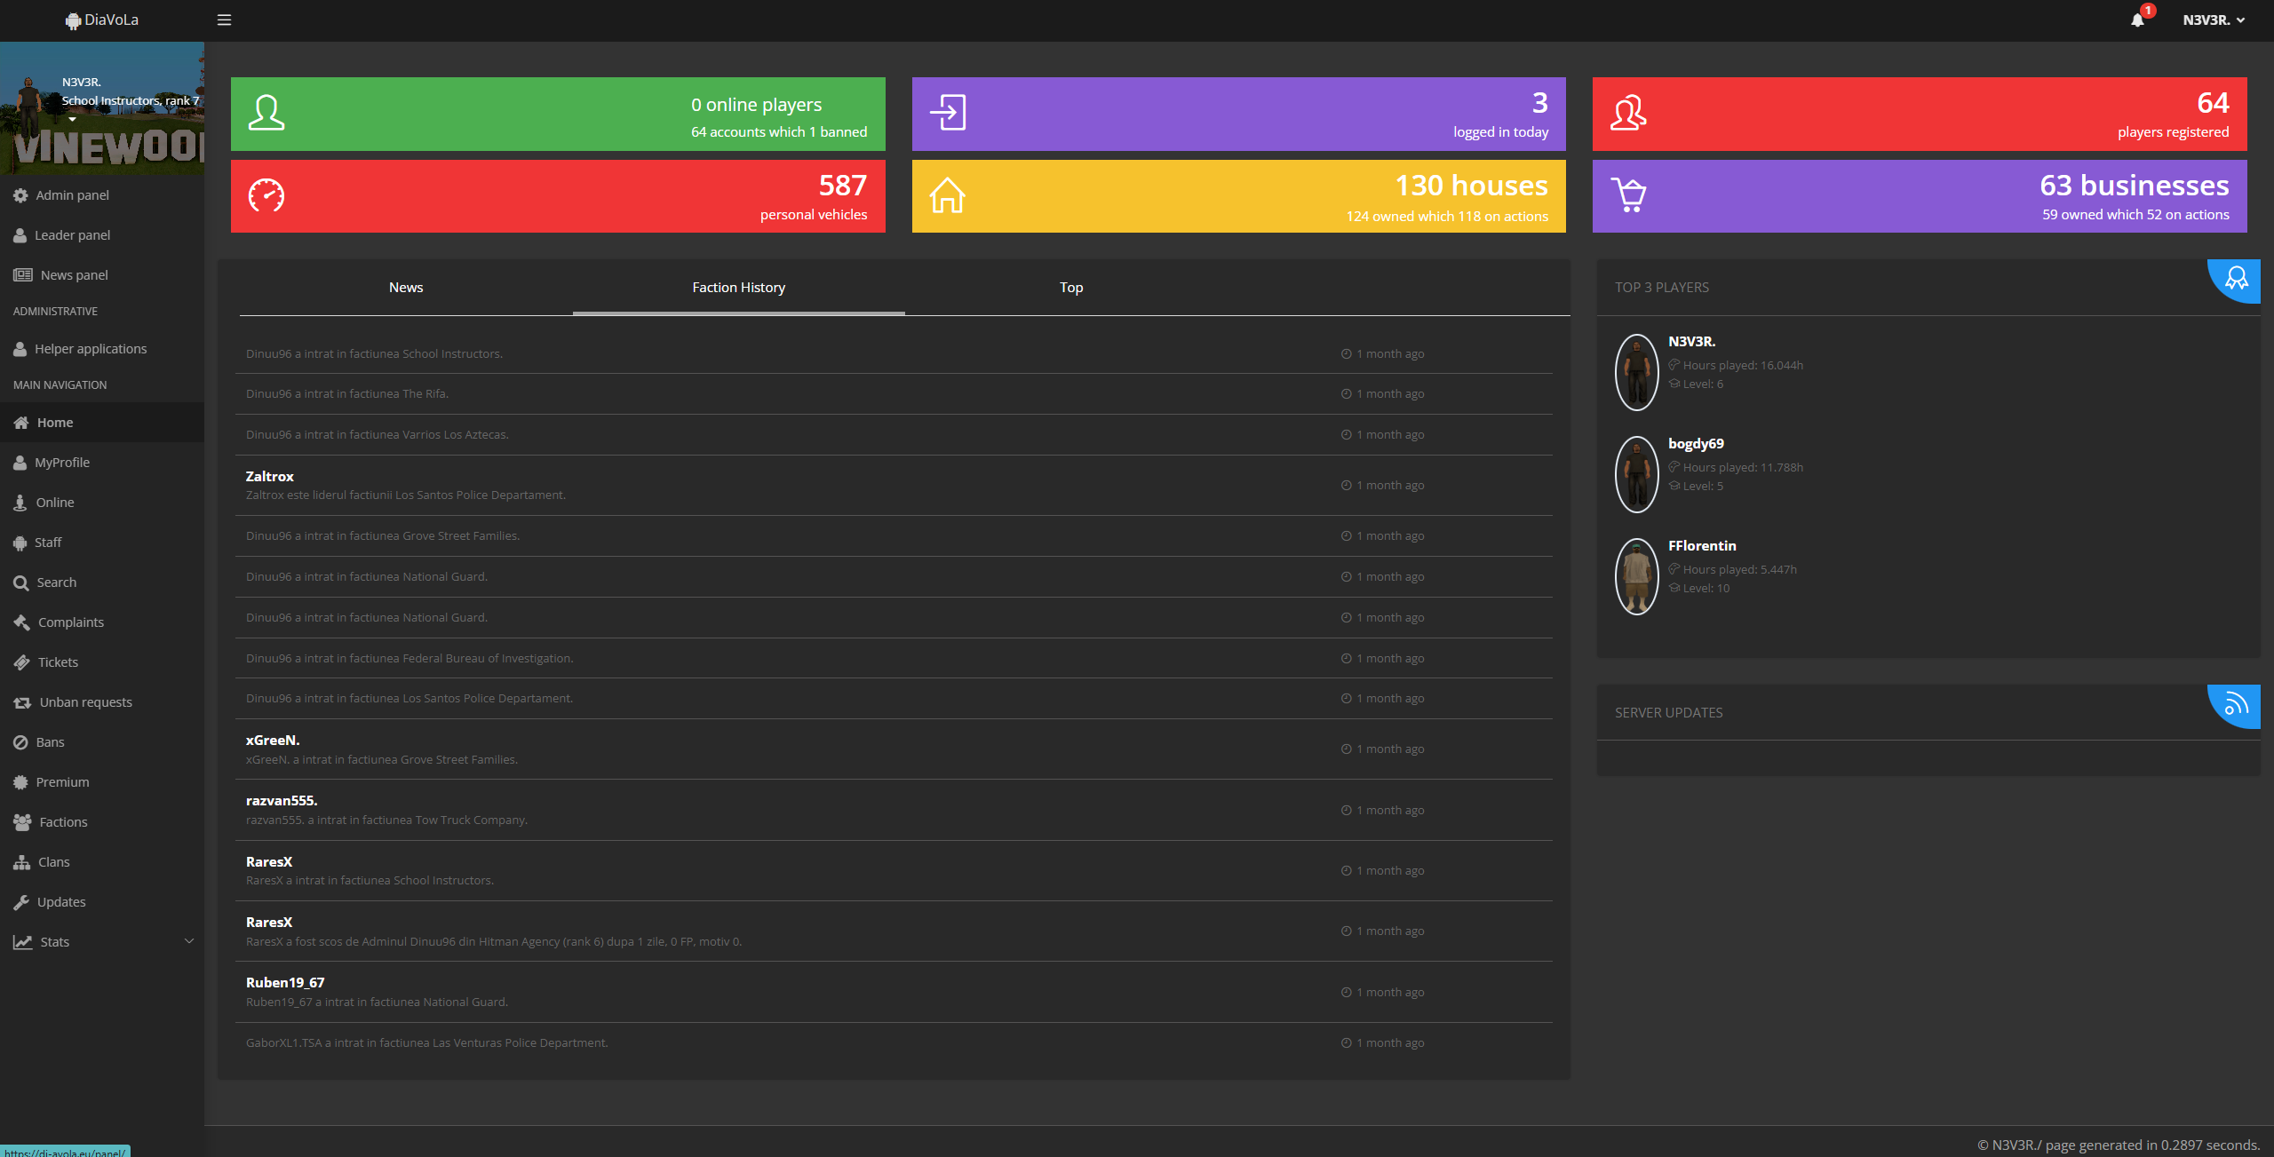
Task: Expand profile caret under School Instructors
Action: pos(72,119)
